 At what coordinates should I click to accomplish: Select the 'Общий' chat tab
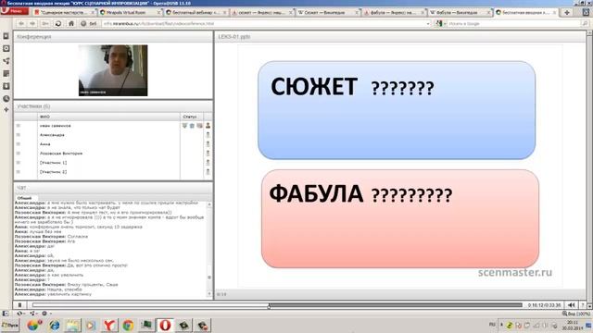(x=25, y=198)
